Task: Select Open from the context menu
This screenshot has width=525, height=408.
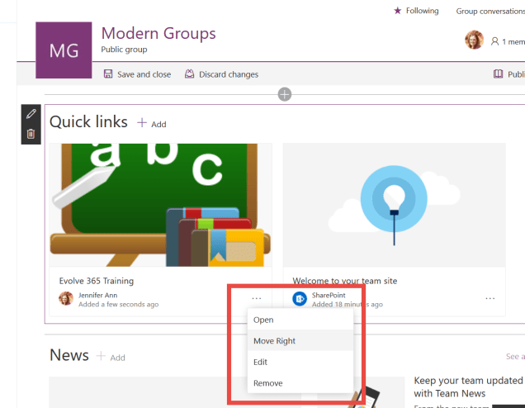Action: (x=263, y=320)
